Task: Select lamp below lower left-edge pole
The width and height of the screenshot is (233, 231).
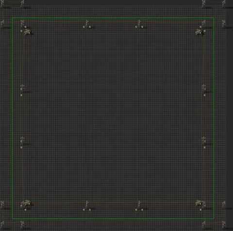Action: [21, 148]
